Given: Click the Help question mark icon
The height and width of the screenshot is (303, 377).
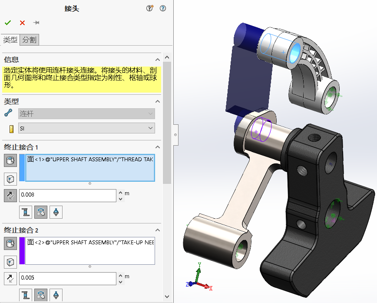Looking at the screenshot, I should pos(163,8).
